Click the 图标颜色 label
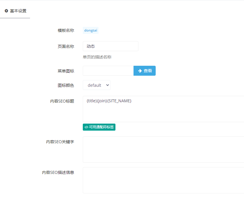 66,85
